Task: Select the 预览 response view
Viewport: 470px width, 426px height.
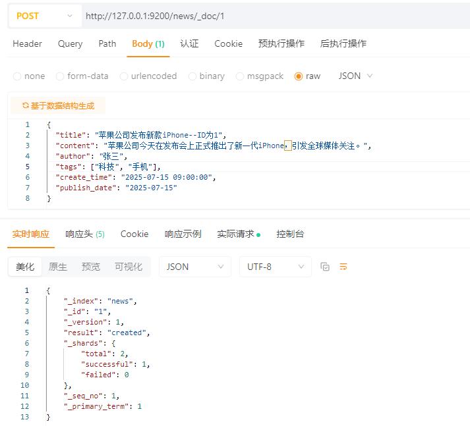Action: pos(91,267)
